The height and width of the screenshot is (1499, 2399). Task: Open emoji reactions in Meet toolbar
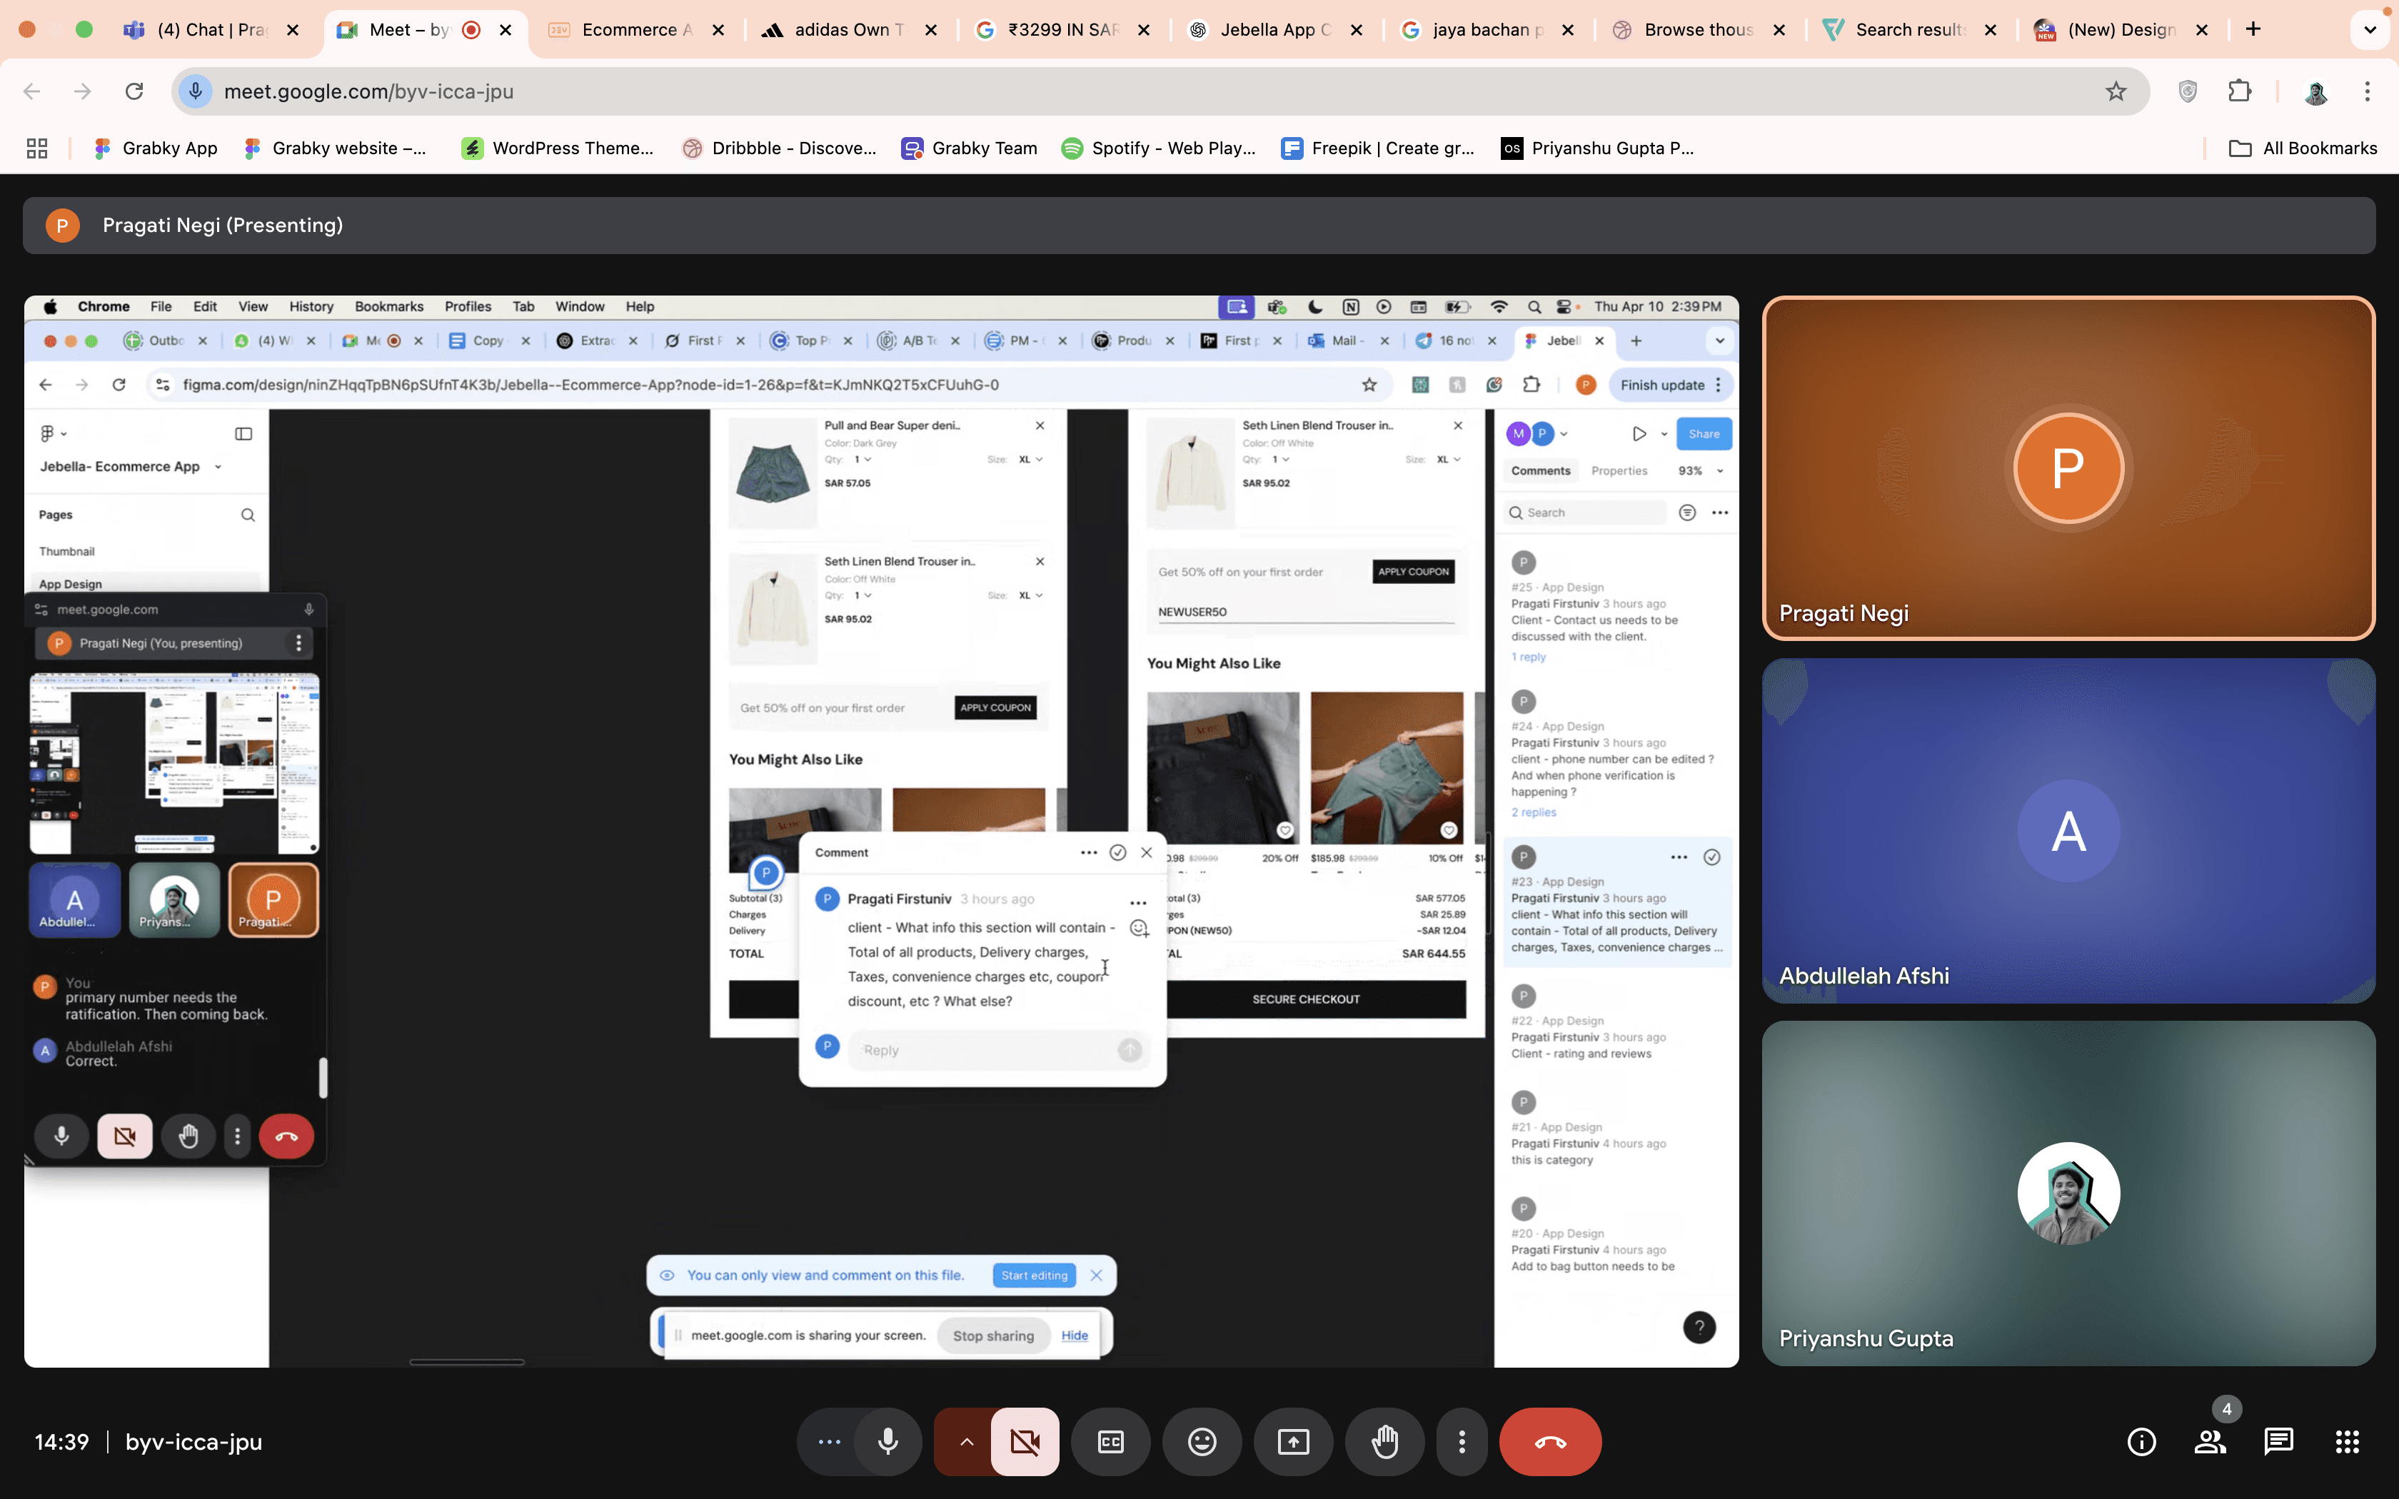1202,1443
